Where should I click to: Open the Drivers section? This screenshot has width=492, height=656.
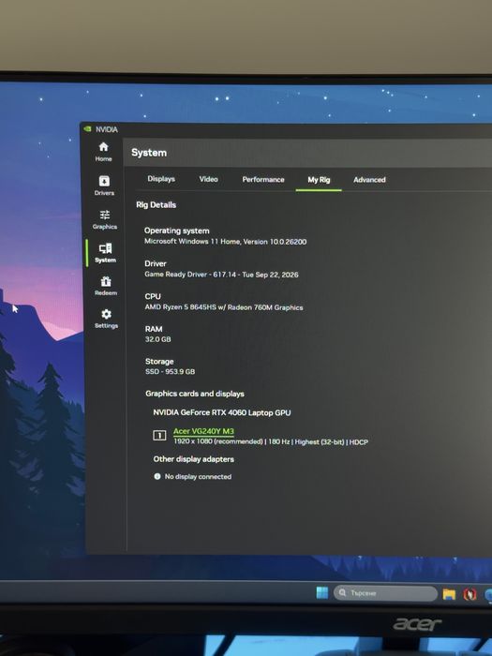pyautogui.click(x=104, y=186)
